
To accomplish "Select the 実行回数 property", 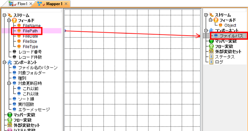I will [x=26, y=104].
